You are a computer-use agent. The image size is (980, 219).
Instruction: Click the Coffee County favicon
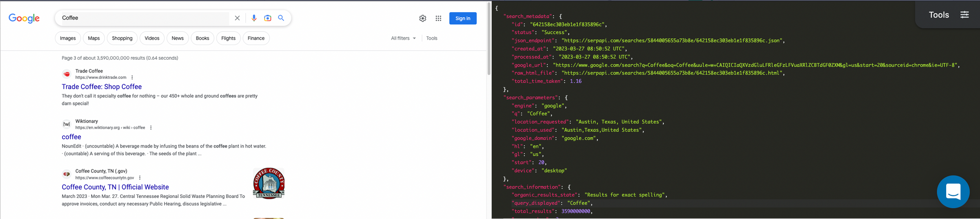click(x=67, y=174)
